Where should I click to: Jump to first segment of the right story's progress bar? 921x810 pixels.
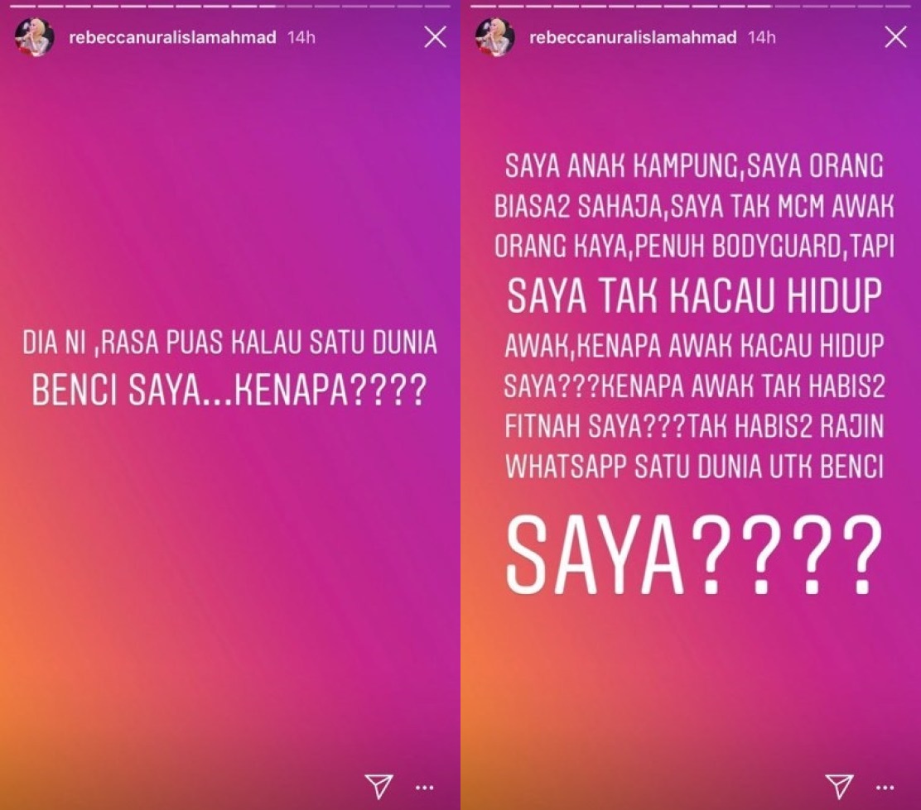click(483, 6)
